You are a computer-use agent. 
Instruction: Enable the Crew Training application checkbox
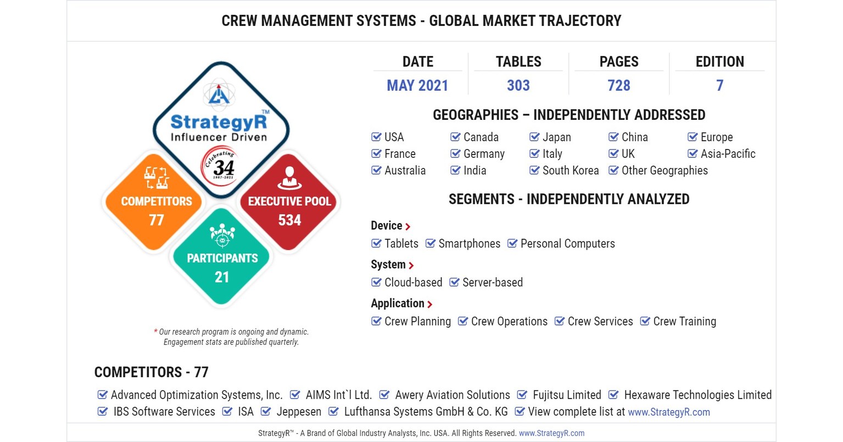pyautogui.click(x=645, y=321)
